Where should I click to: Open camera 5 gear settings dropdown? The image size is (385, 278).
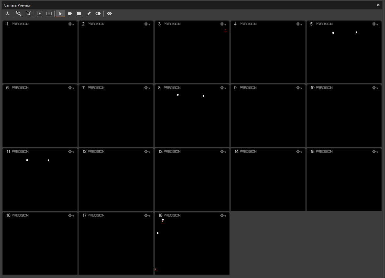pos(375,24)
